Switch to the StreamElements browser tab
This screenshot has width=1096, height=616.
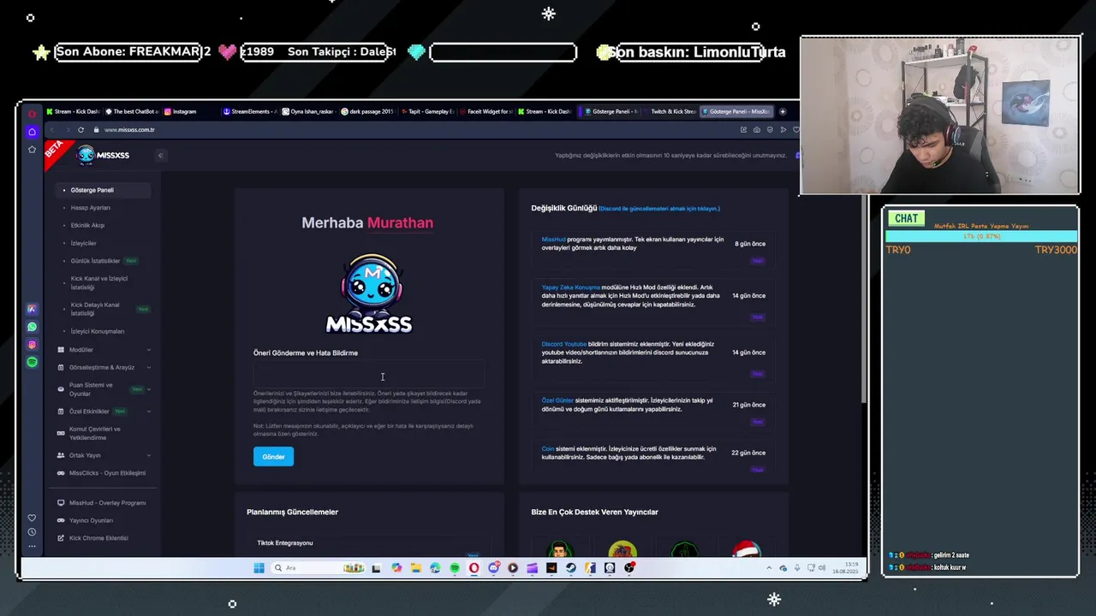(x=250, y=111)
